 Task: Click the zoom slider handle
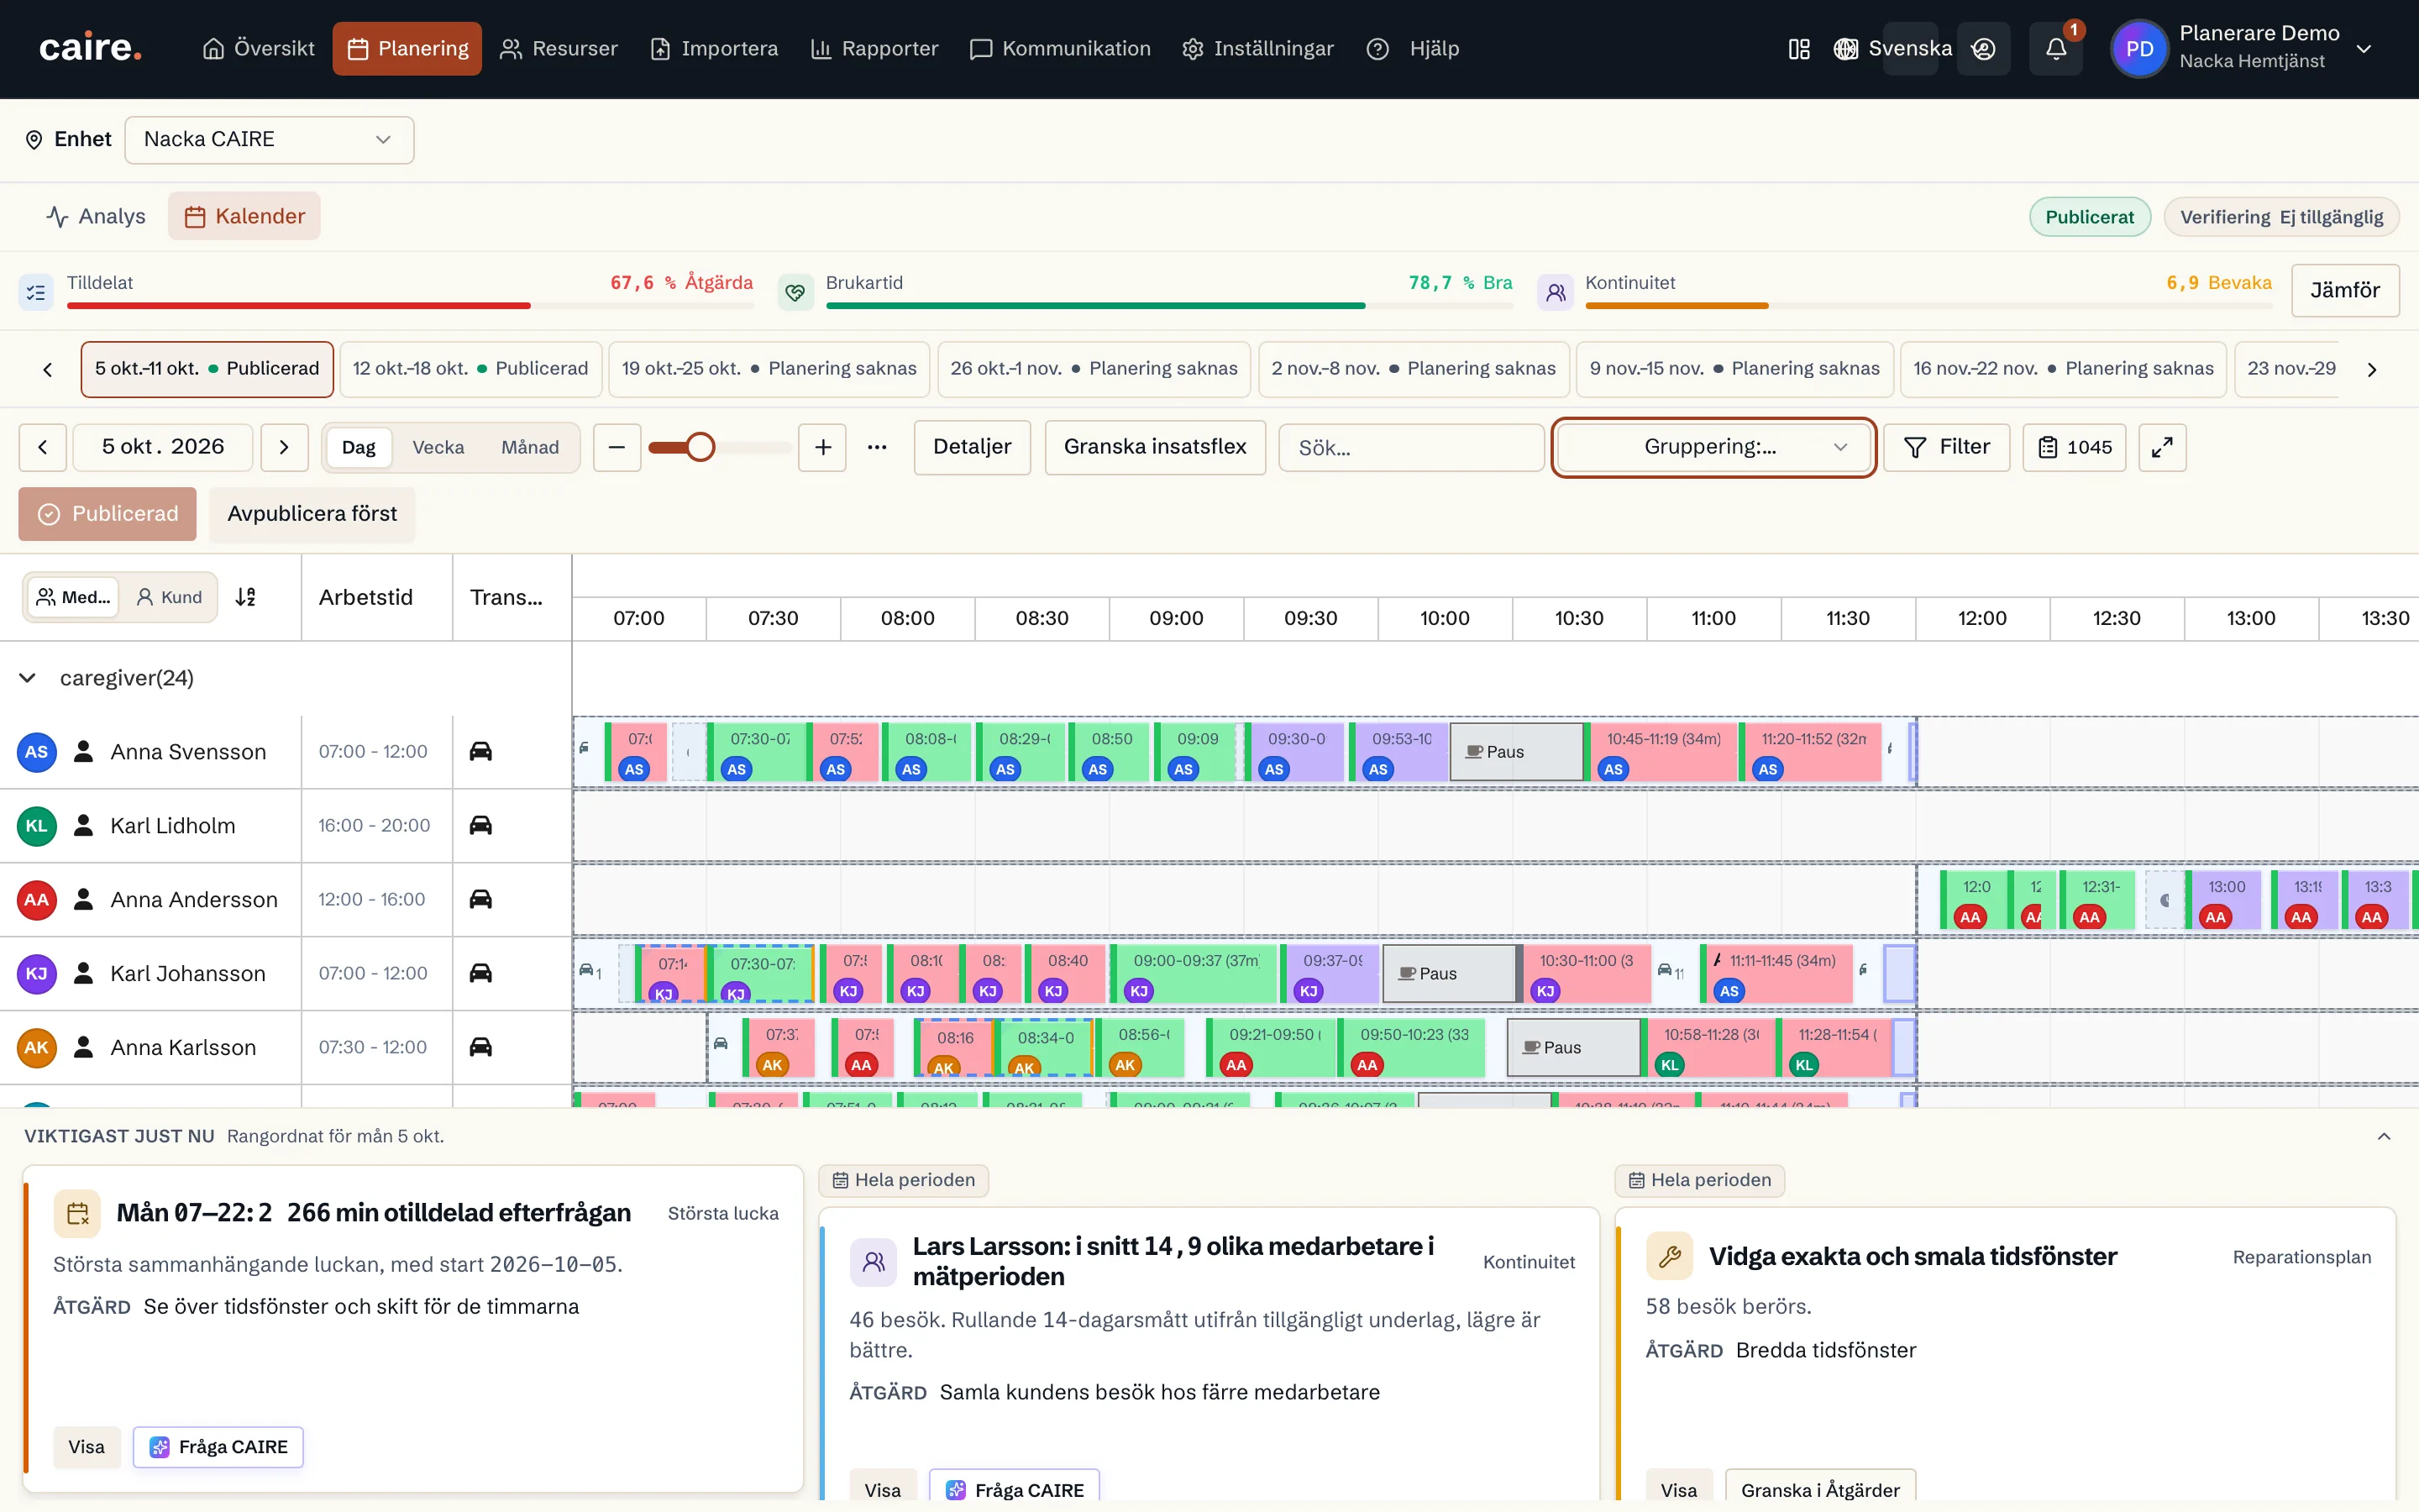tap(701, 447)
